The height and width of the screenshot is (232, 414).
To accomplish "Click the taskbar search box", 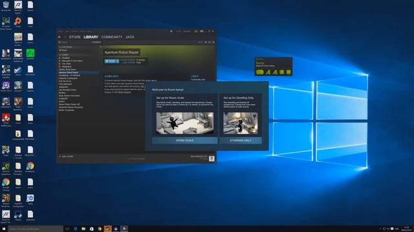I will click(x=36, y=229).
